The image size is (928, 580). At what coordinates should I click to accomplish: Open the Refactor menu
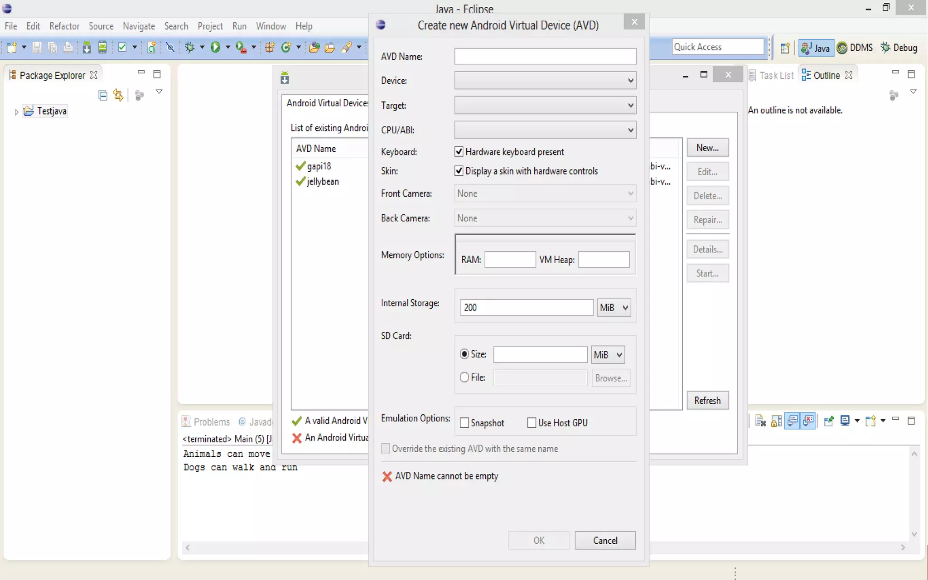[64, 26]
